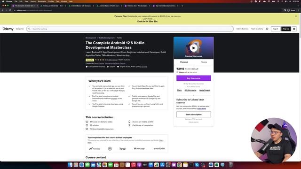301x169 pixels.
Task: Open Microsoft Excel from the dock
Action: pyautogui.click(x=216, y=165)
